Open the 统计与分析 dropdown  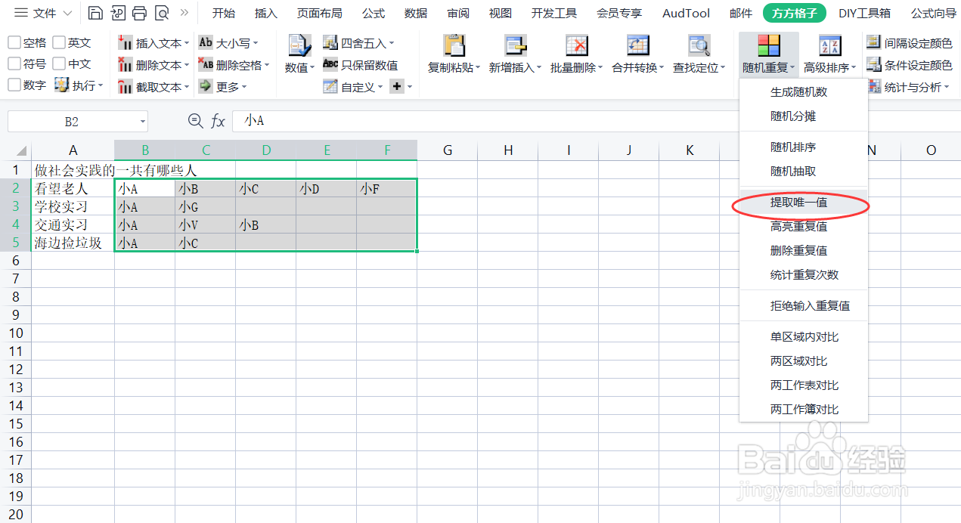click(908, 87)
